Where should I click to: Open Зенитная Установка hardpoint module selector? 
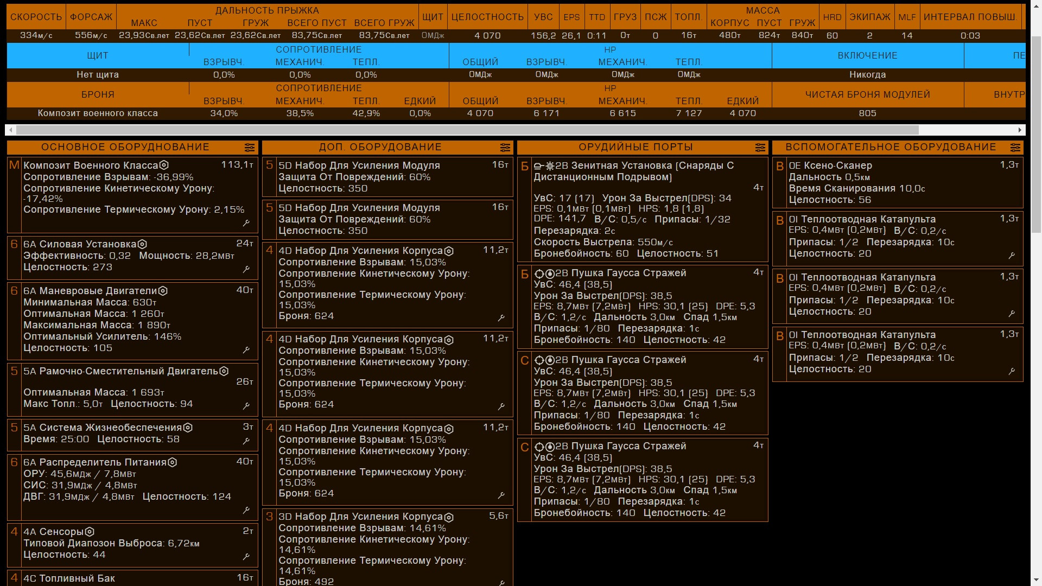coord(643,209)
